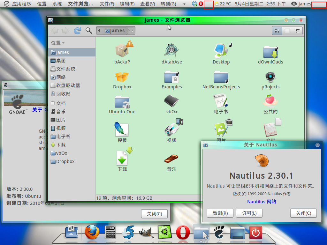Expand the 位置 sidebar dropdown
The width and height of the screenshot is (327, 245).
(58, 43)
